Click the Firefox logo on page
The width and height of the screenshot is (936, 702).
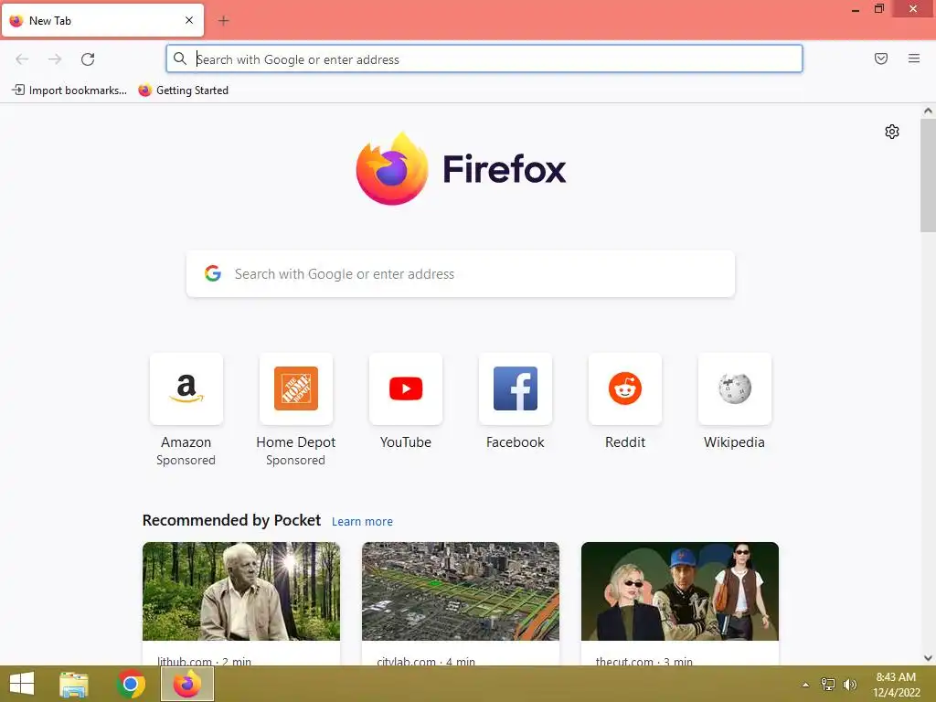pos(391,169)
